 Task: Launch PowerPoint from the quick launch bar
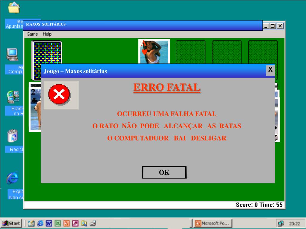pyautogui.click(x=66, y=223)
